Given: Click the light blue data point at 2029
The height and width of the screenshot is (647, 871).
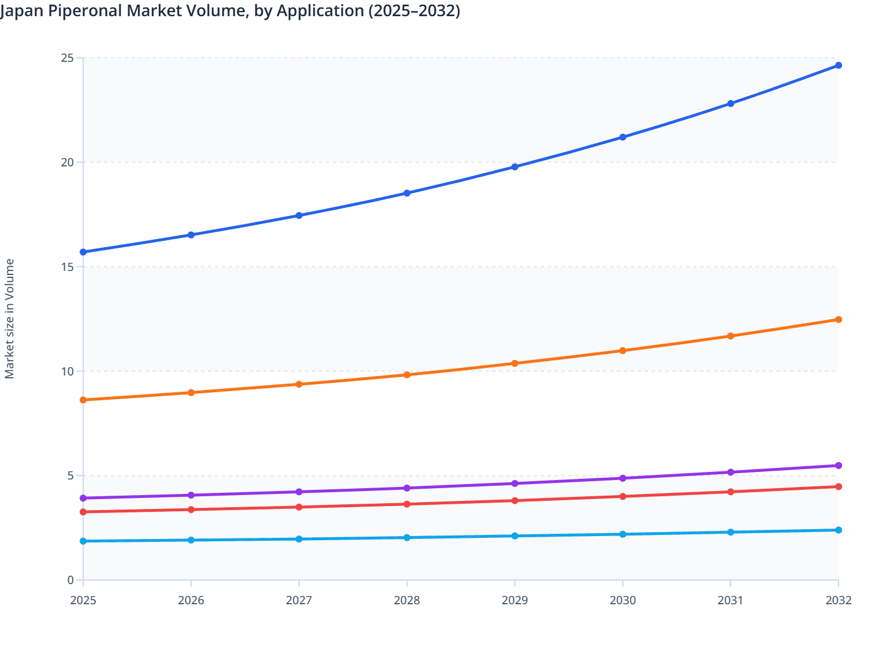Looking at the screenshot, I should pyautogui.click(x=515, y=536).
